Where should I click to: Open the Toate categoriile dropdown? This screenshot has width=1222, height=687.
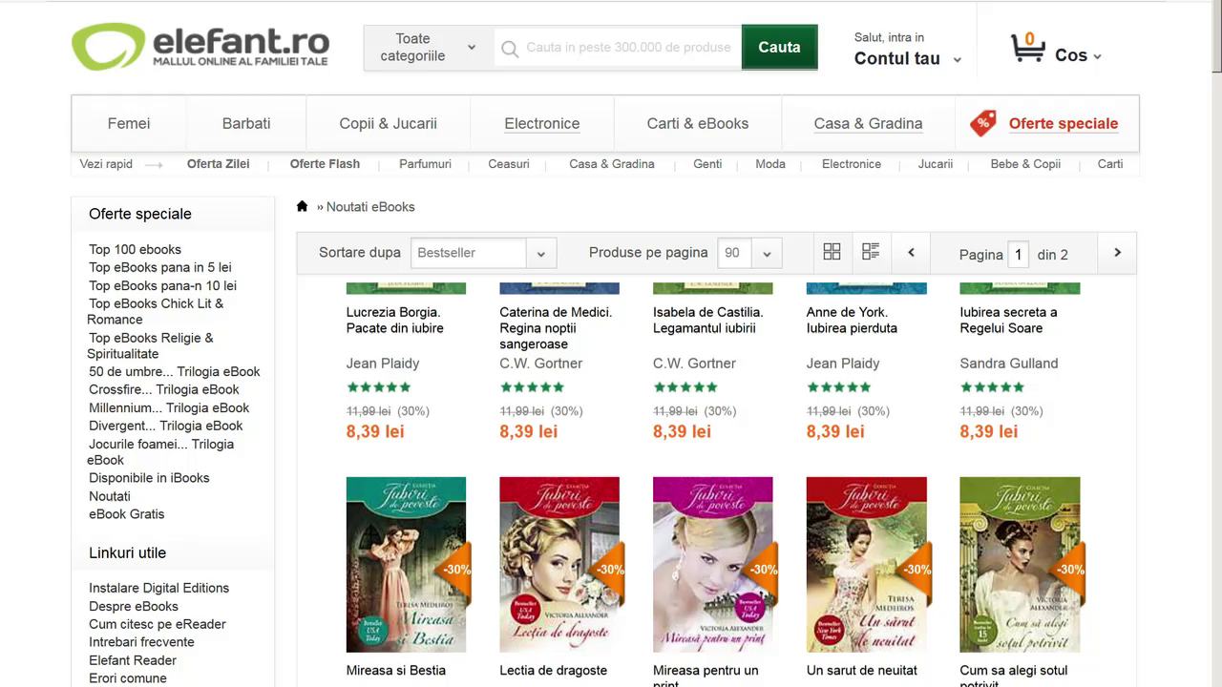[x=428, y=47]
